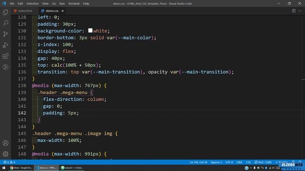Click the Port : 5500 live server item
Image resolution: width=305 pixels, height=171 pixels.
pyautogui.click(x=263, y=162)
